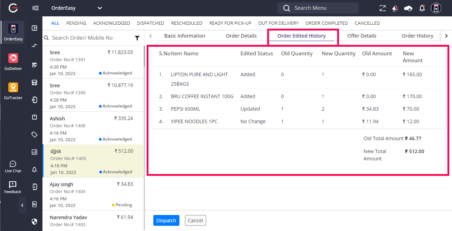Click the order list scrollbar

point(144,56)
